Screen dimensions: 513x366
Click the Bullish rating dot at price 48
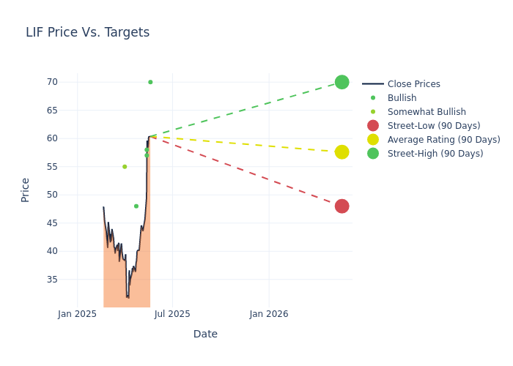pos(136,206)
